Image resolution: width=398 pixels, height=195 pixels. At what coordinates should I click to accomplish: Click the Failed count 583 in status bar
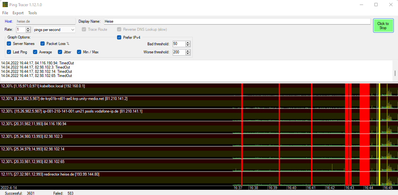click(x=70, y=193)
